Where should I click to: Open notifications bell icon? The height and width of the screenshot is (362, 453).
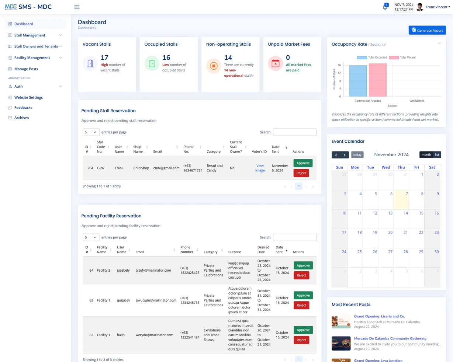385,7
